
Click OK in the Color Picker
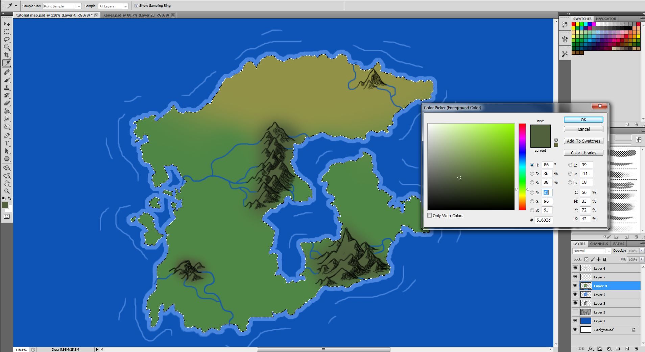point(583,120)
